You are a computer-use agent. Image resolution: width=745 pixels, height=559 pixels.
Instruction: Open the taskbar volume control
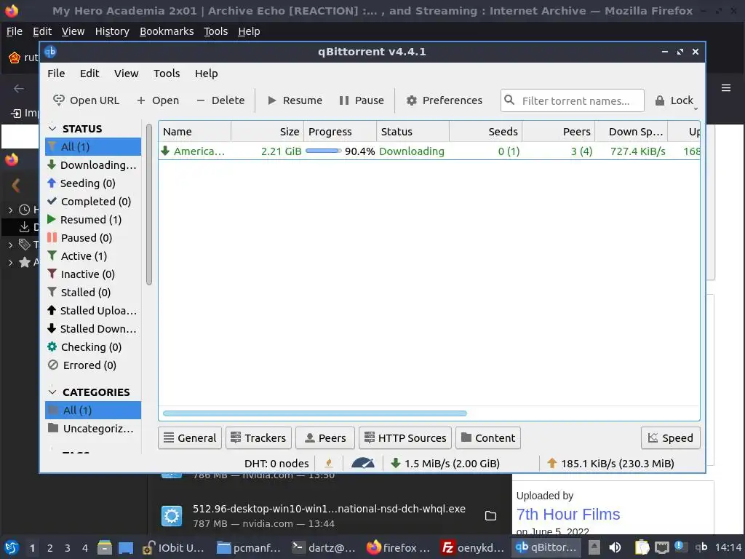[615, 547]
